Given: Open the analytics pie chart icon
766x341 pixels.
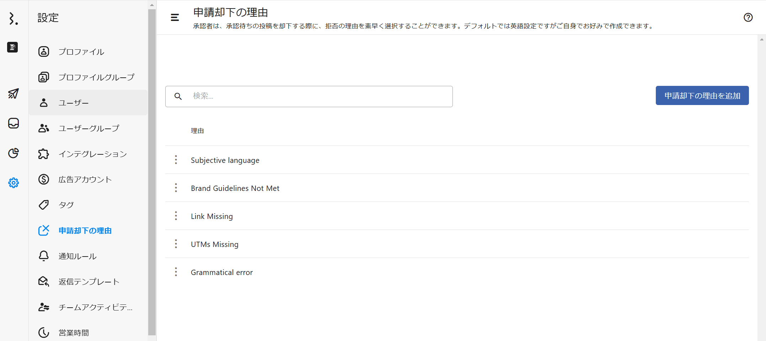Looking at the screenshot, I should pos(14,153).
